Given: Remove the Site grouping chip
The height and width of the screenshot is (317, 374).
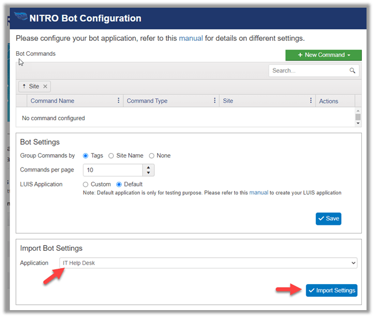Looking at the screenshot, I should point(45,86).
